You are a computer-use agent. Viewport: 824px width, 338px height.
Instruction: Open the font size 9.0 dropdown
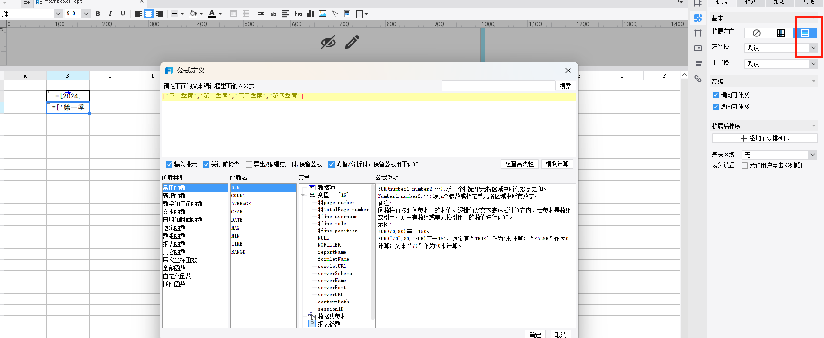(86, 14)
